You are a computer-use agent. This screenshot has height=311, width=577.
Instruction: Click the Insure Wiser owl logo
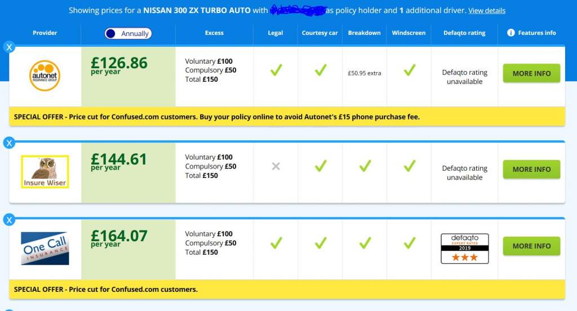pos(45,171)
